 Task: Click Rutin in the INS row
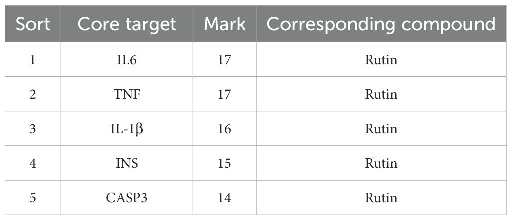click(x=381, y=163)
